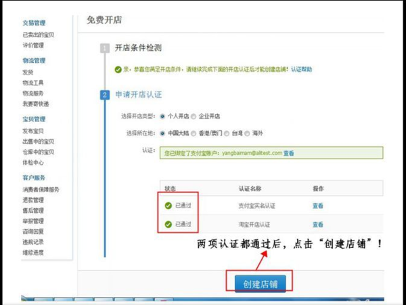Click the 创建店铺 button
The image size is (406, 305).
click(x=261, y=284)
